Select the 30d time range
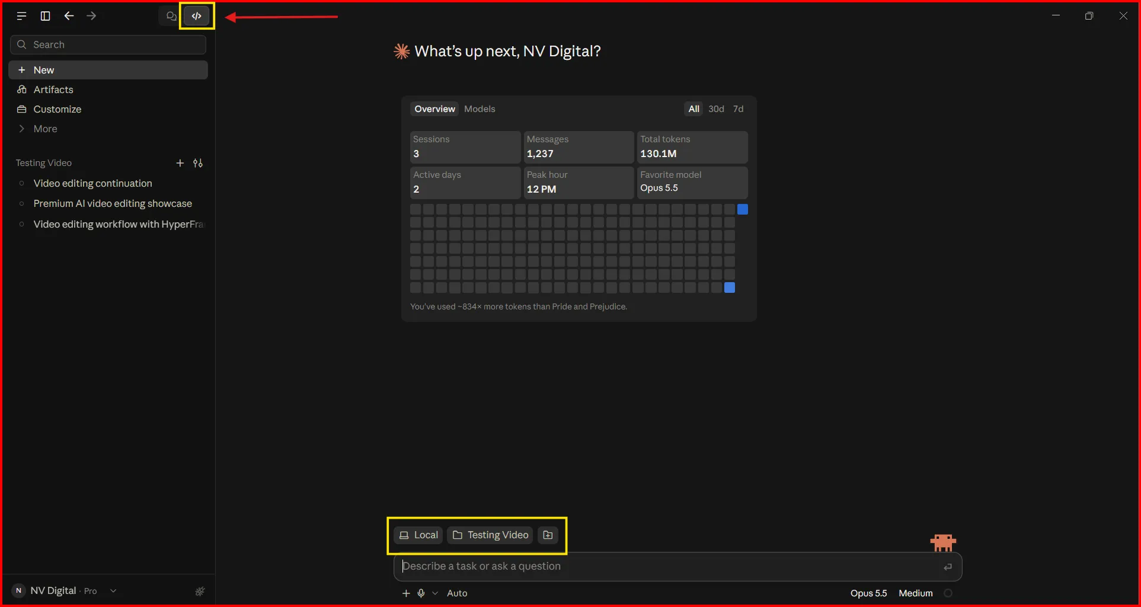This screenshot has height=607, width=1141. (716, 109)
